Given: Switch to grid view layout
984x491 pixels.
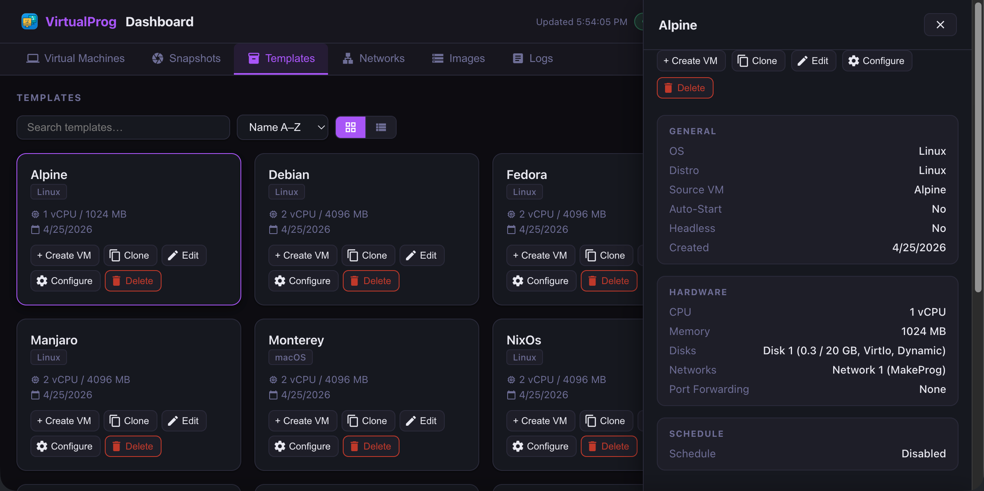Looking at the screenshot, I should point(351,127).
